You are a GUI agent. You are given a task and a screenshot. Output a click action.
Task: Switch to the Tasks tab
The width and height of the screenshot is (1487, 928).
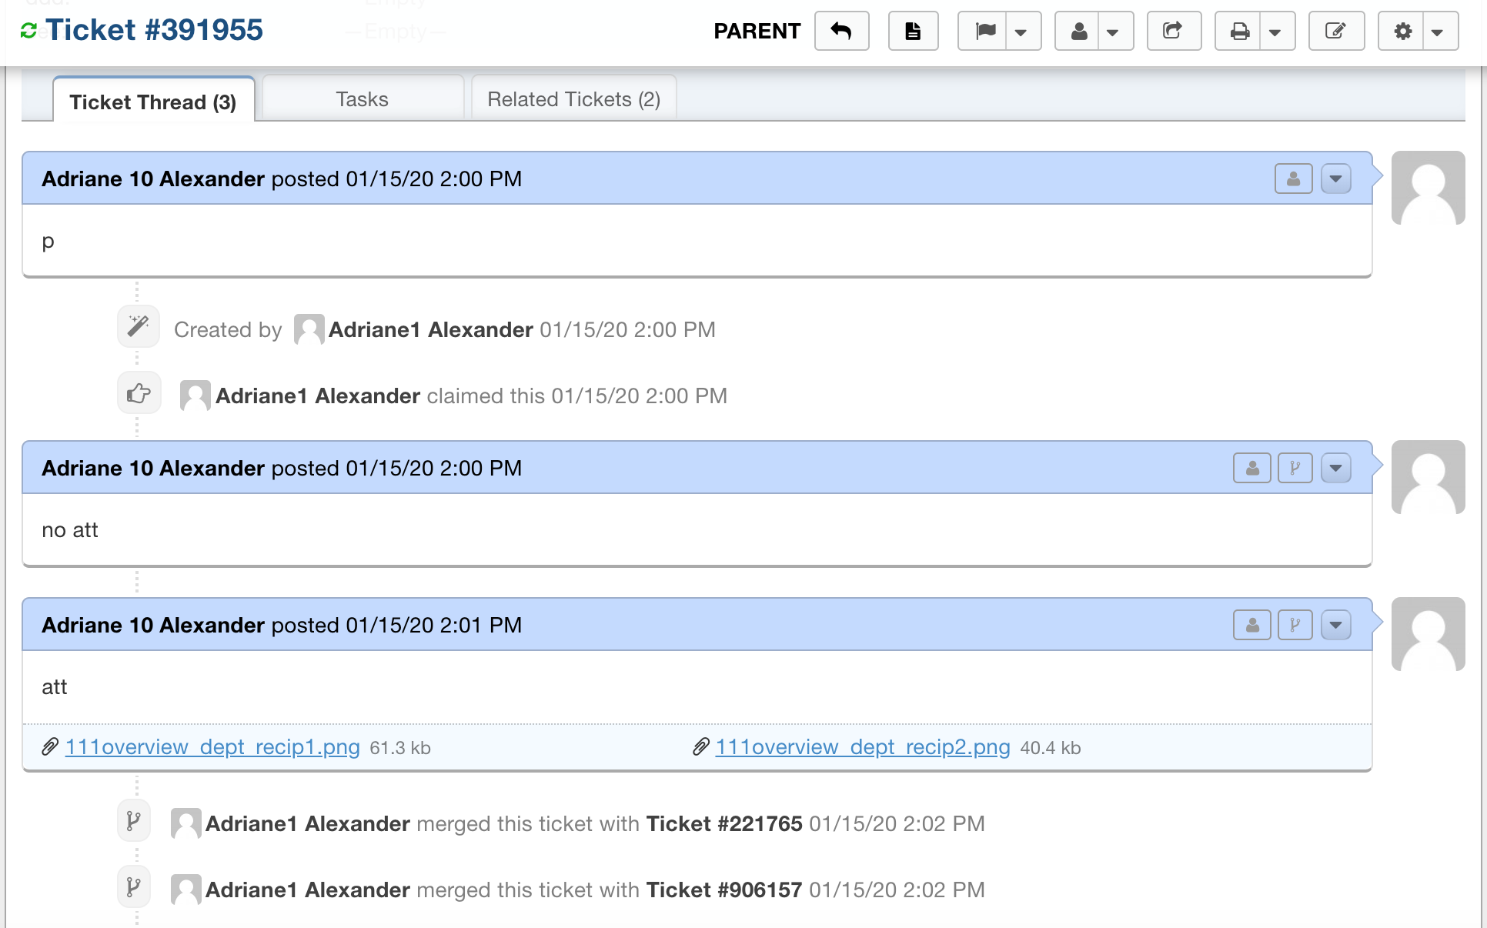pyautogui.click(x=362, y=98)
